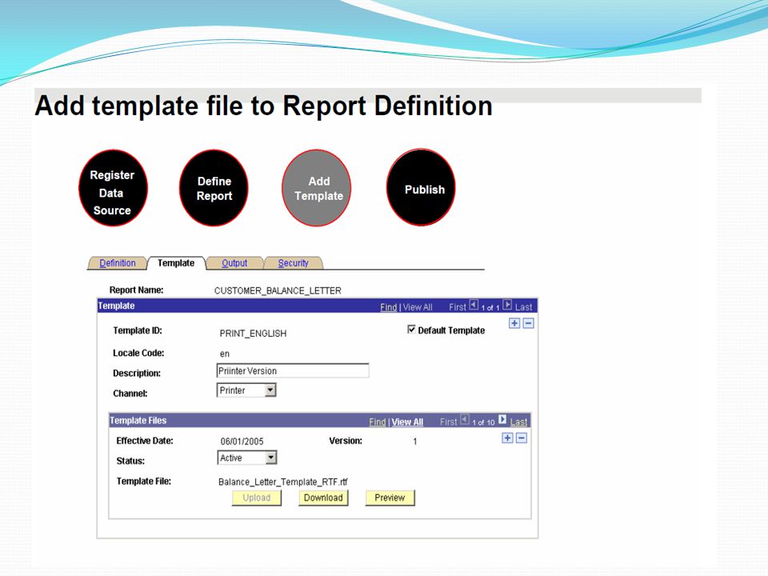Add a new Template row with plus icon
Screen dimensions: 768x576
(x=514, y=323)
